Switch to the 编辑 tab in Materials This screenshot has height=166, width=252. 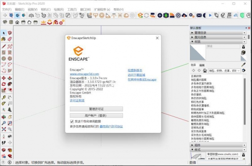coord(202,65)
